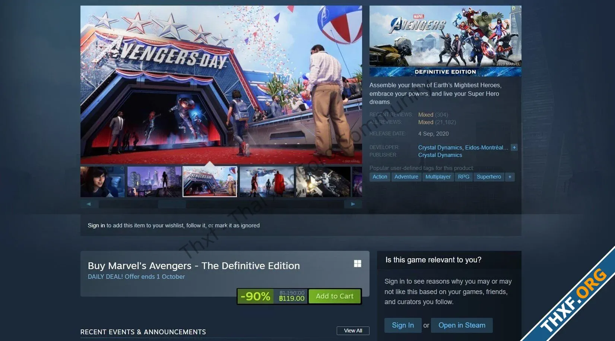Open Crystal Dynamics publisher link
615x341 pixels.
pyautogui.click(x=440, y=155)
